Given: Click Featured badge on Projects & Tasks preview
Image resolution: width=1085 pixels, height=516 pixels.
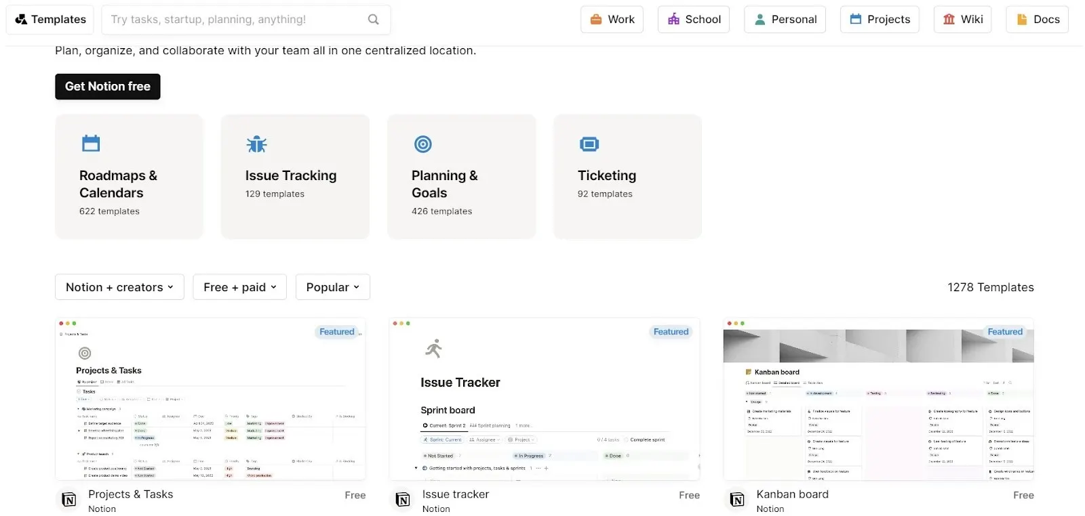Looking at the screenshot, I should (337, 332).
